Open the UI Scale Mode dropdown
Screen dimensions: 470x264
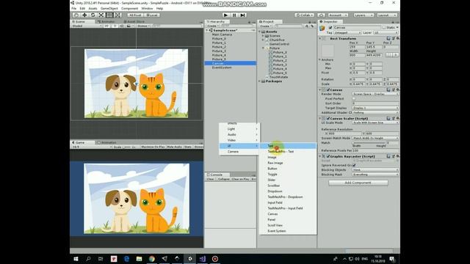point(375,122)
